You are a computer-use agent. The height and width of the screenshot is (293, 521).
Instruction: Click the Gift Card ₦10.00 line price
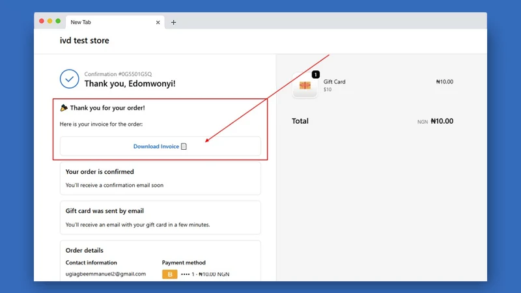pos(445,82)
